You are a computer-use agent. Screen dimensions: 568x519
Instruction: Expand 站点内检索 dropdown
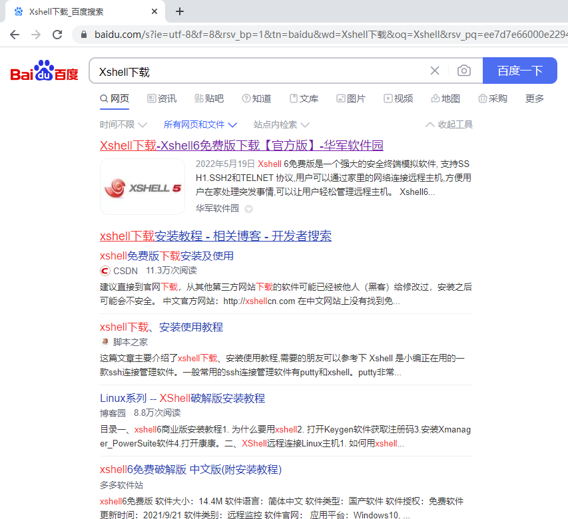click(x=280, y=124)
